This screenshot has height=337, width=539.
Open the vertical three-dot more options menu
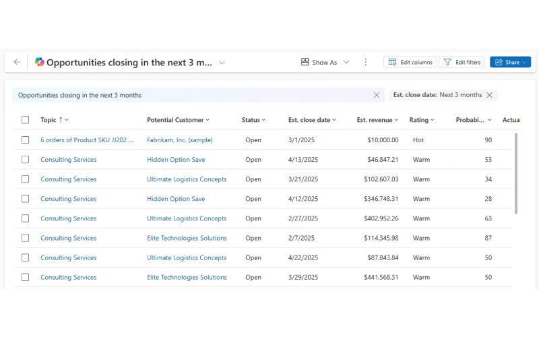[x=366, y=62]
